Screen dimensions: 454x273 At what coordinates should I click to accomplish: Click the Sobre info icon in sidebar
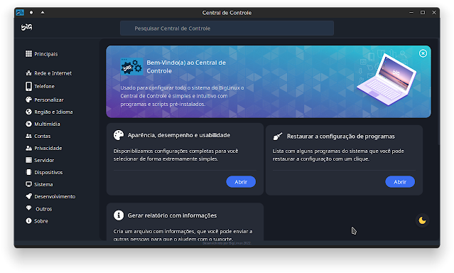(x=28, y=221)
